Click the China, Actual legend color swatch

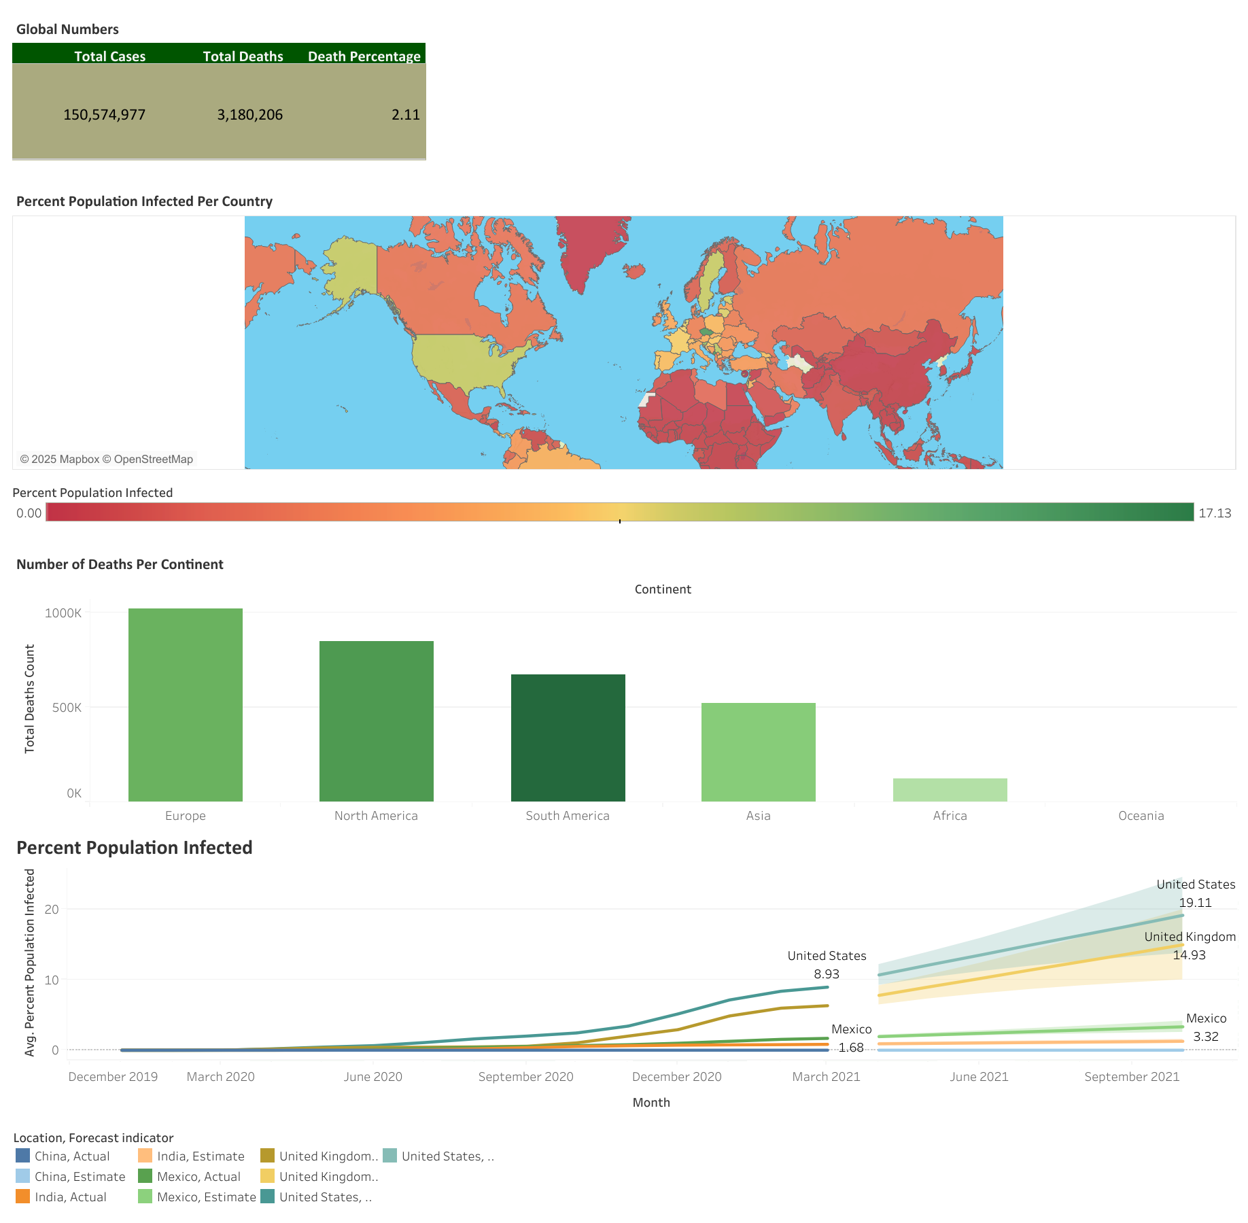[23, 1156]
